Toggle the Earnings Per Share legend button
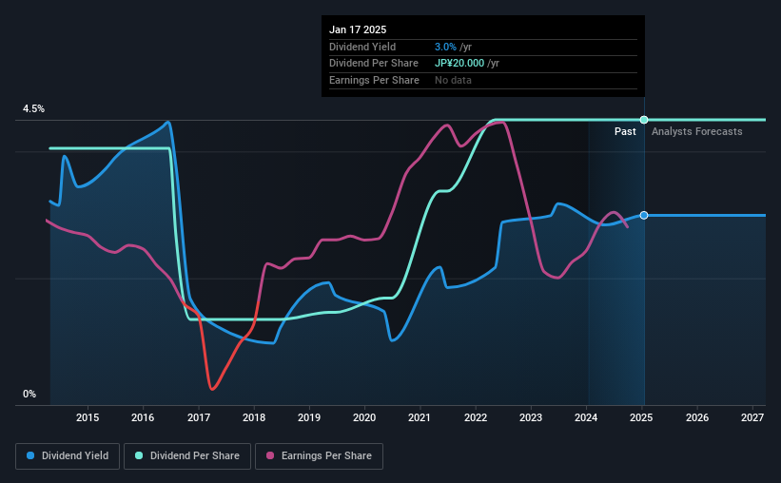 point(319,456)
